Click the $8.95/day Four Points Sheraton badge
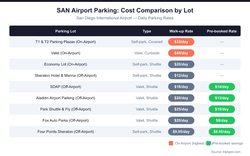The width and height of the screenshot is (250, 156). pos(222,132)
